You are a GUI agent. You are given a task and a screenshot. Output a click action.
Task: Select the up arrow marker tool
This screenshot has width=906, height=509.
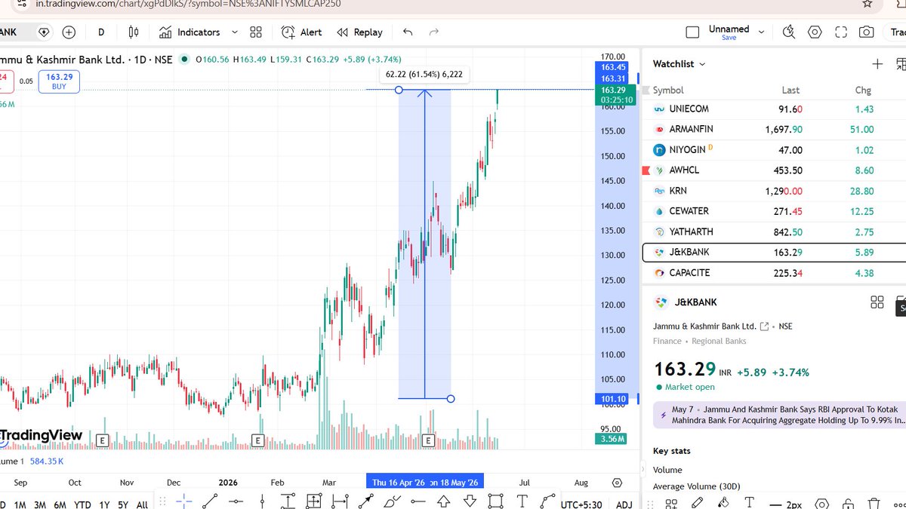pos(444,501)
